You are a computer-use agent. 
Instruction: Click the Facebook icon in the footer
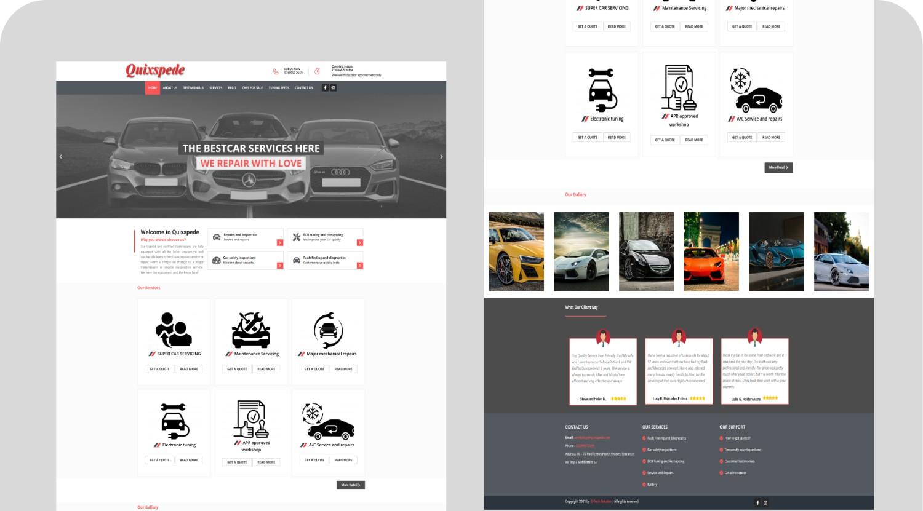[x=757, y=502]
